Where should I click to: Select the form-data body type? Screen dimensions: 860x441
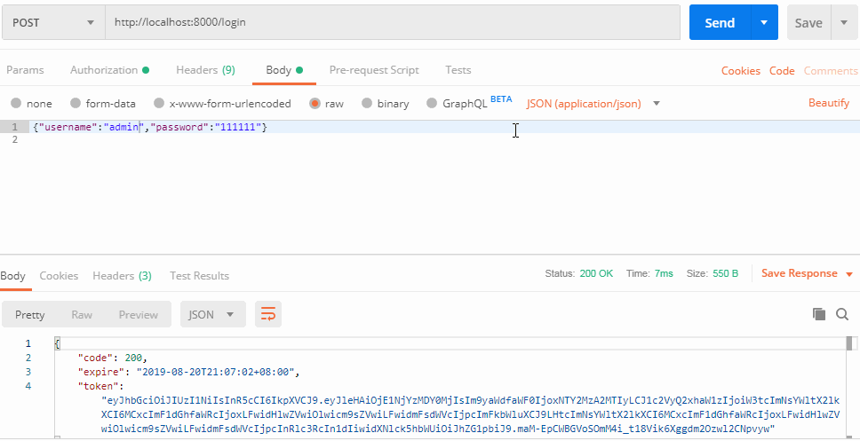[103, 104]
